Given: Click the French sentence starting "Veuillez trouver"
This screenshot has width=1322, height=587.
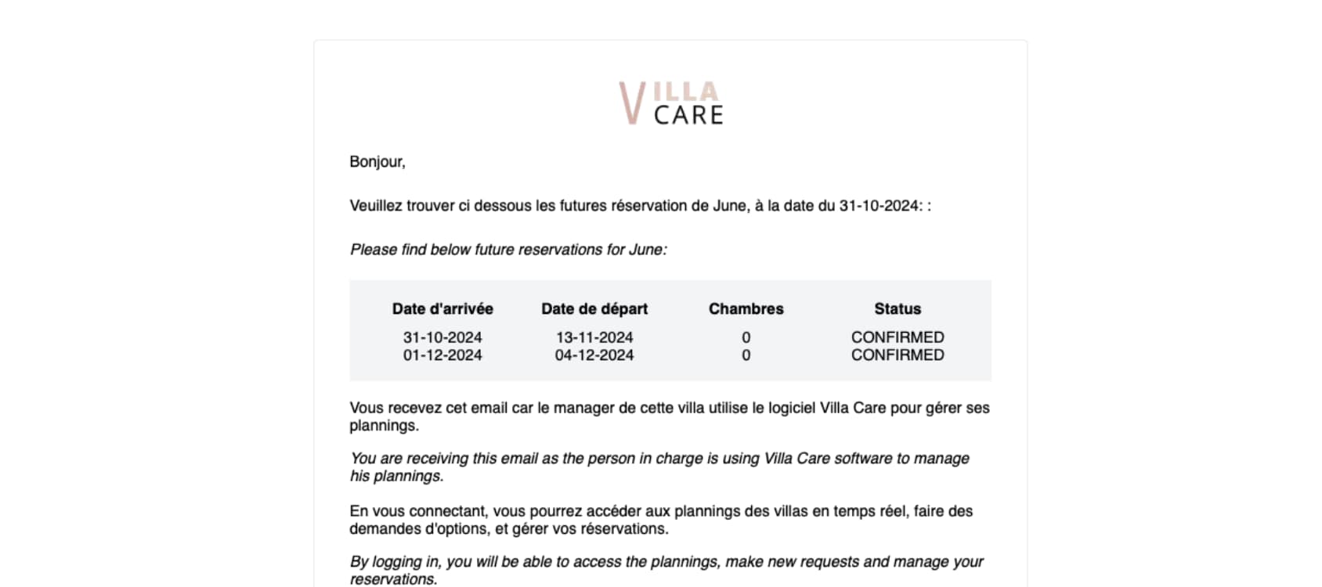Looking at the screenshot, I should click(x=639, y=206).
